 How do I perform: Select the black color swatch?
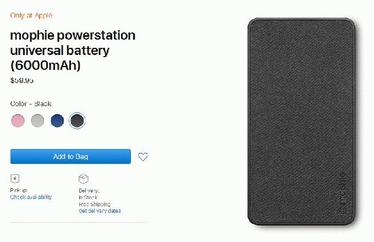click(77, 120)
